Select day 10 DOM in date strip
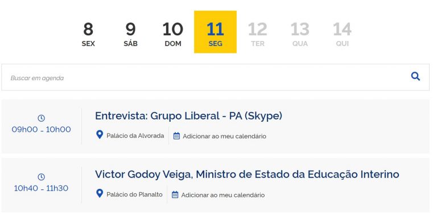 (x=173, y=35)
